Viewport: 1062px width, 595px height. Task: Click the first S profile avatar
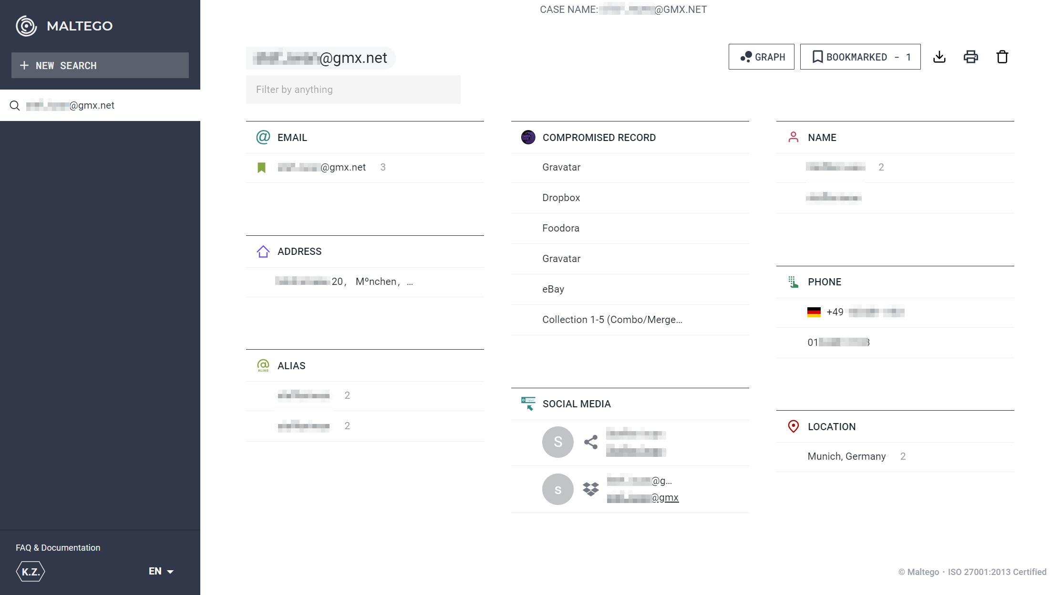click(x=557, y=442)
